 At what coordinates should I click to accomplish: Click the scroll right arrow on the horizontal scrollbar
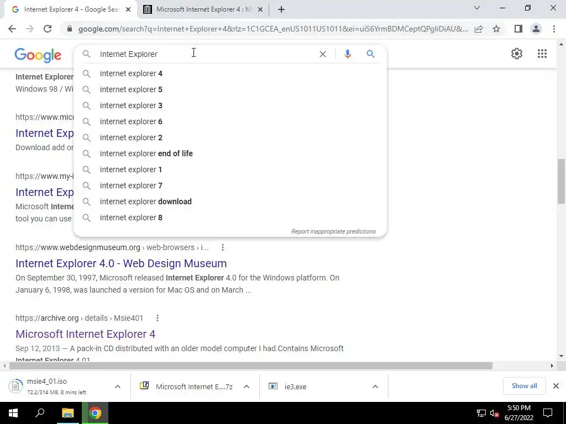[552, 366]
